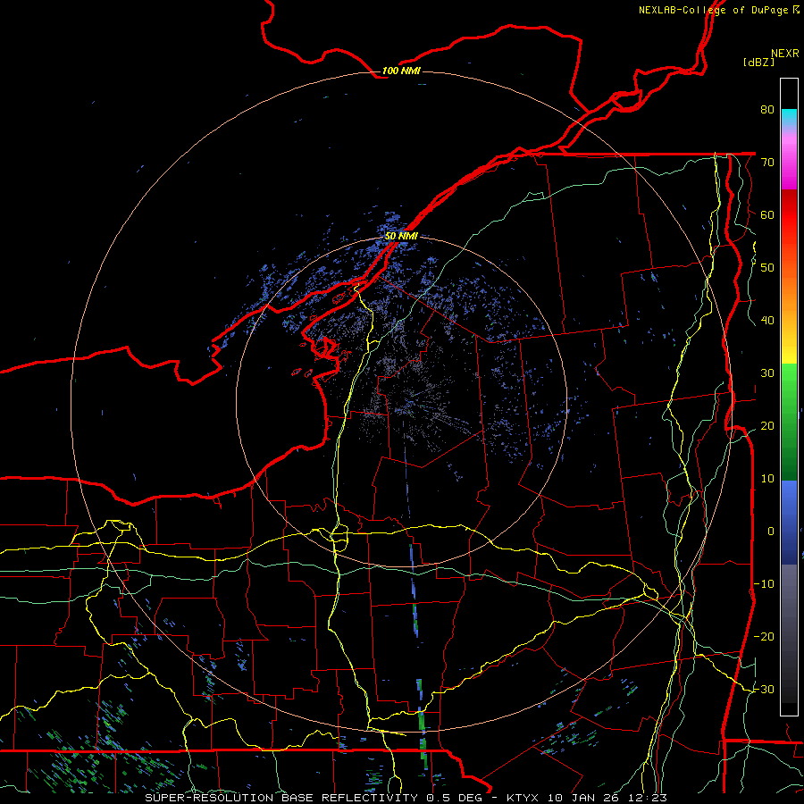Click the 0 value on the dBZ scale

771,532
